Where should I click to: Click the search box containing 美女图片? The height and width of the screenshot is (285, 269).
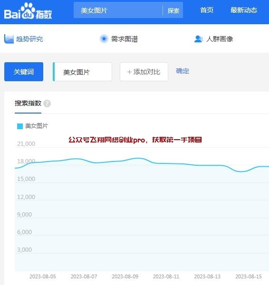tap(118, 10)
